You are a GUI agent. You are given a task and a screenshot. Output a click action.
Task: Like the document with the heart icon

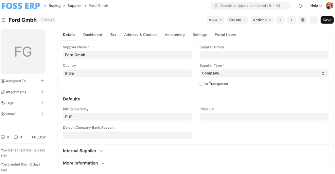3,137
